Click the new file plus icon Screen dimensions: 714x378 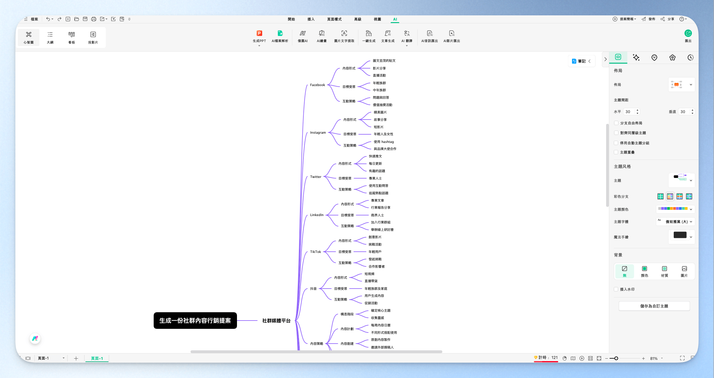[x=68, y=19]
